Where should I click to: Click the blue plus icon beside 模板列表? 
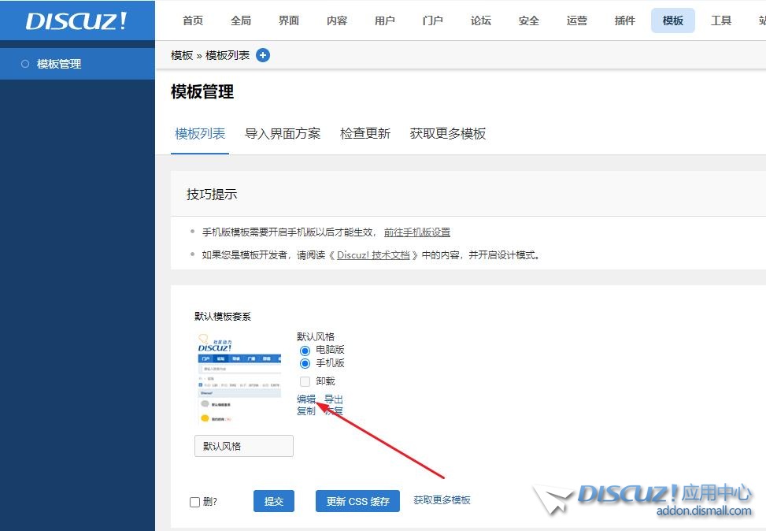tap(263, 55)
